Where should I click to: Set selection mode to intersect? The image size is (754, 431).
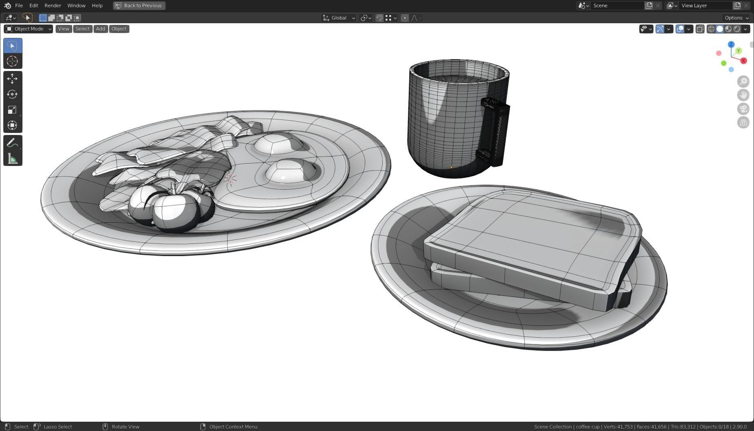click(x=77, y=18)
